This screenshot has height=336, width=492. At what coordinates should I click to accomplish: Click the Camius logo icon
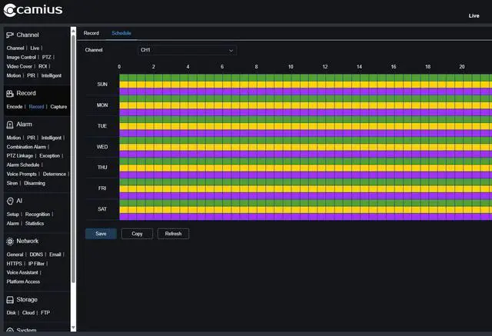pos(10,11)
